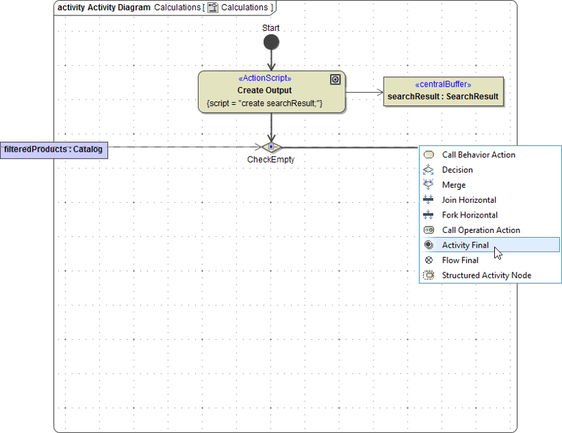This screenshot has width=562, height=433.
Task: Select the Create Output action
Action: tap(271, 92)
